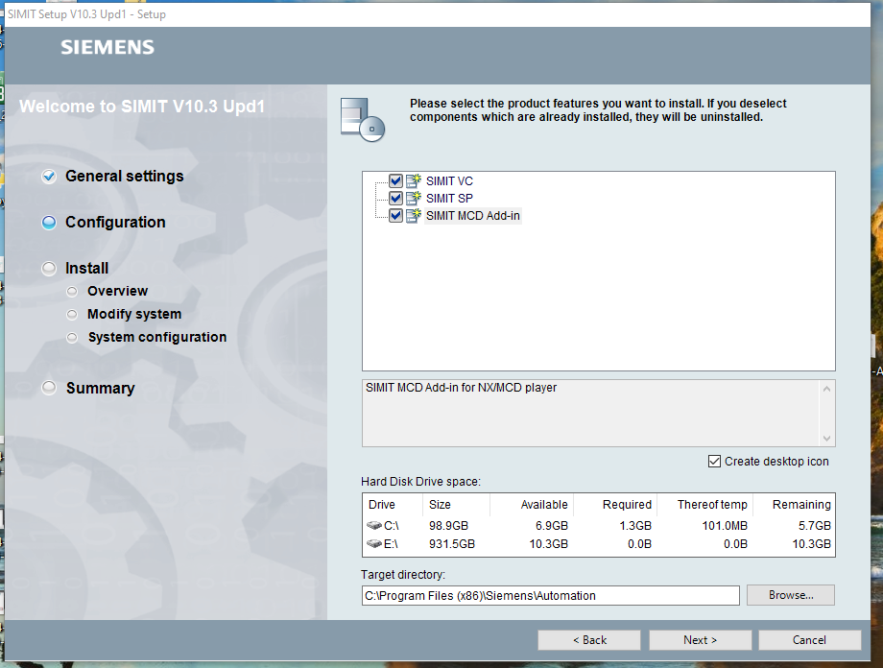Click the 101.0MB temp cell

click(725, 526)
